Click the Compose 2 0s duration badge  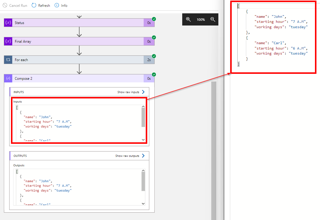pos(149,79)
